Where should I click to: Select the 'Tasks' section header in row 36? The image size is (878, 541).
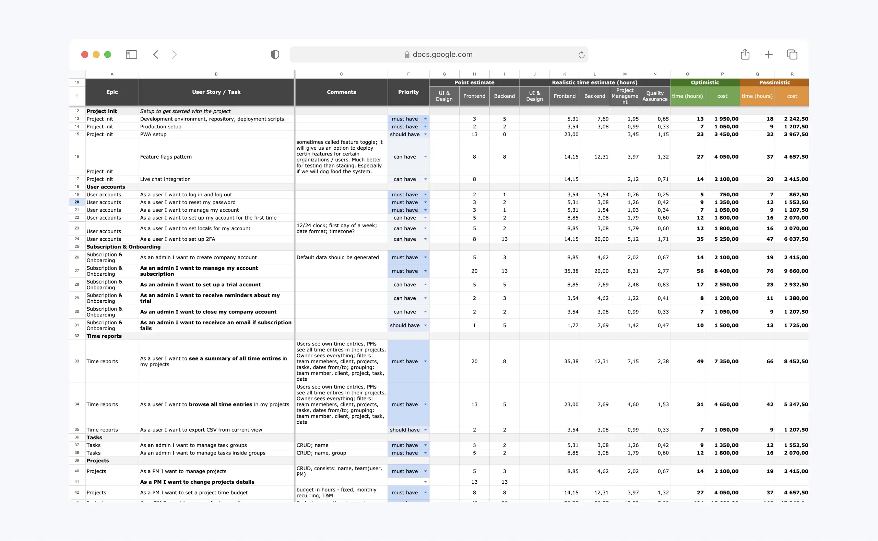pyautogui.click(x=112, y=437)
